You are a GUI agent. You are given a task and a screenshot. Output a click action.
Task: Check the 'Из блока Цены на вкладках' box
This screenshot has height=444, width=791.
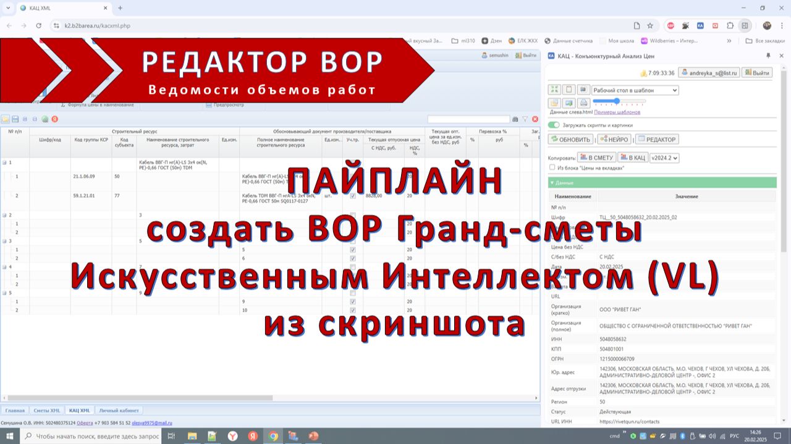pos(552,167)
